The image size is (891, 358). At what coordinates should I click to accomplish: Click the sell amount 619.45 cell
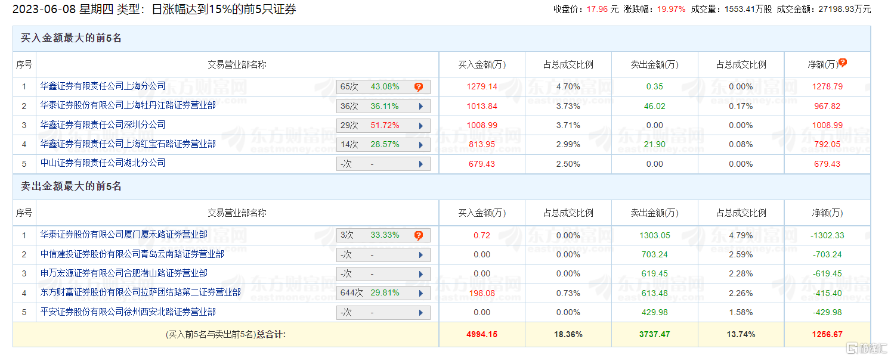click(x=654, y=273)
